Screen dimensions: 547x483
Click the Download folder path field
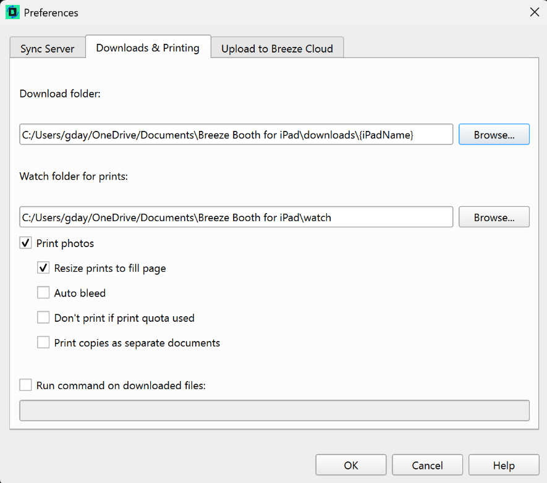coord(236,135)
